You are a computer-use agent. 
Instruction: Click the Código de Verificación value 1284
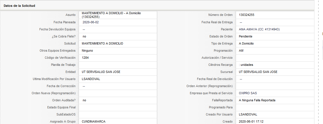coord(85,58)
